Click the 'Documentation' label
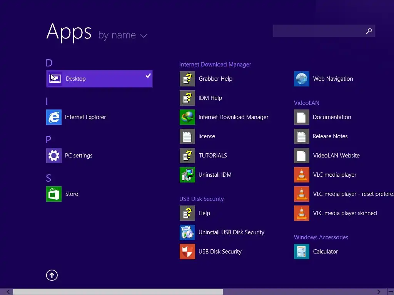 pos(332,117)
